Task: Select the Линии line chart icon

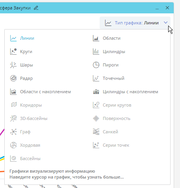Action: [x=13, y=38]
